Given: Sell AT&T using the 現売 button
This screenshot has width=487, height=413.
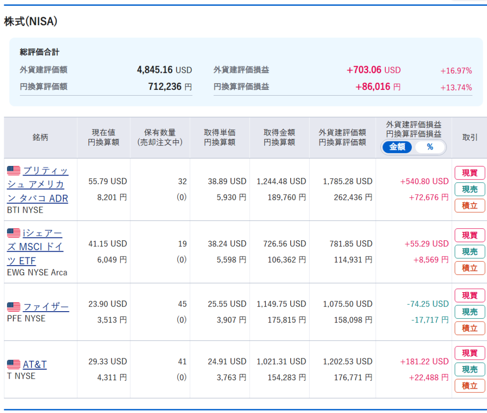Looking at the screenshot, I should (x=469, y=369).
